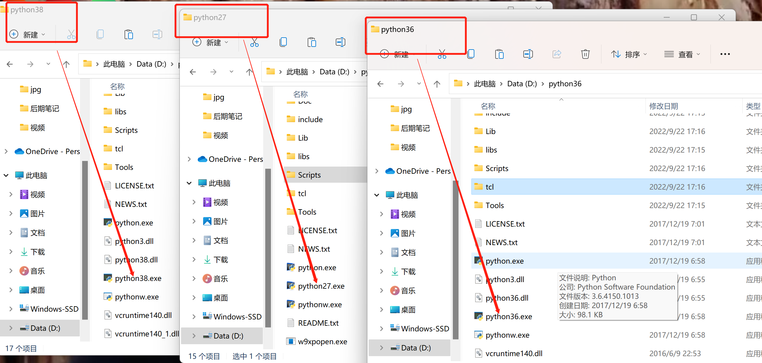Open the three-dots more options menu
The height and width of the screenshot is (363, 762).
pyautogui.click(x=725, y=54)
